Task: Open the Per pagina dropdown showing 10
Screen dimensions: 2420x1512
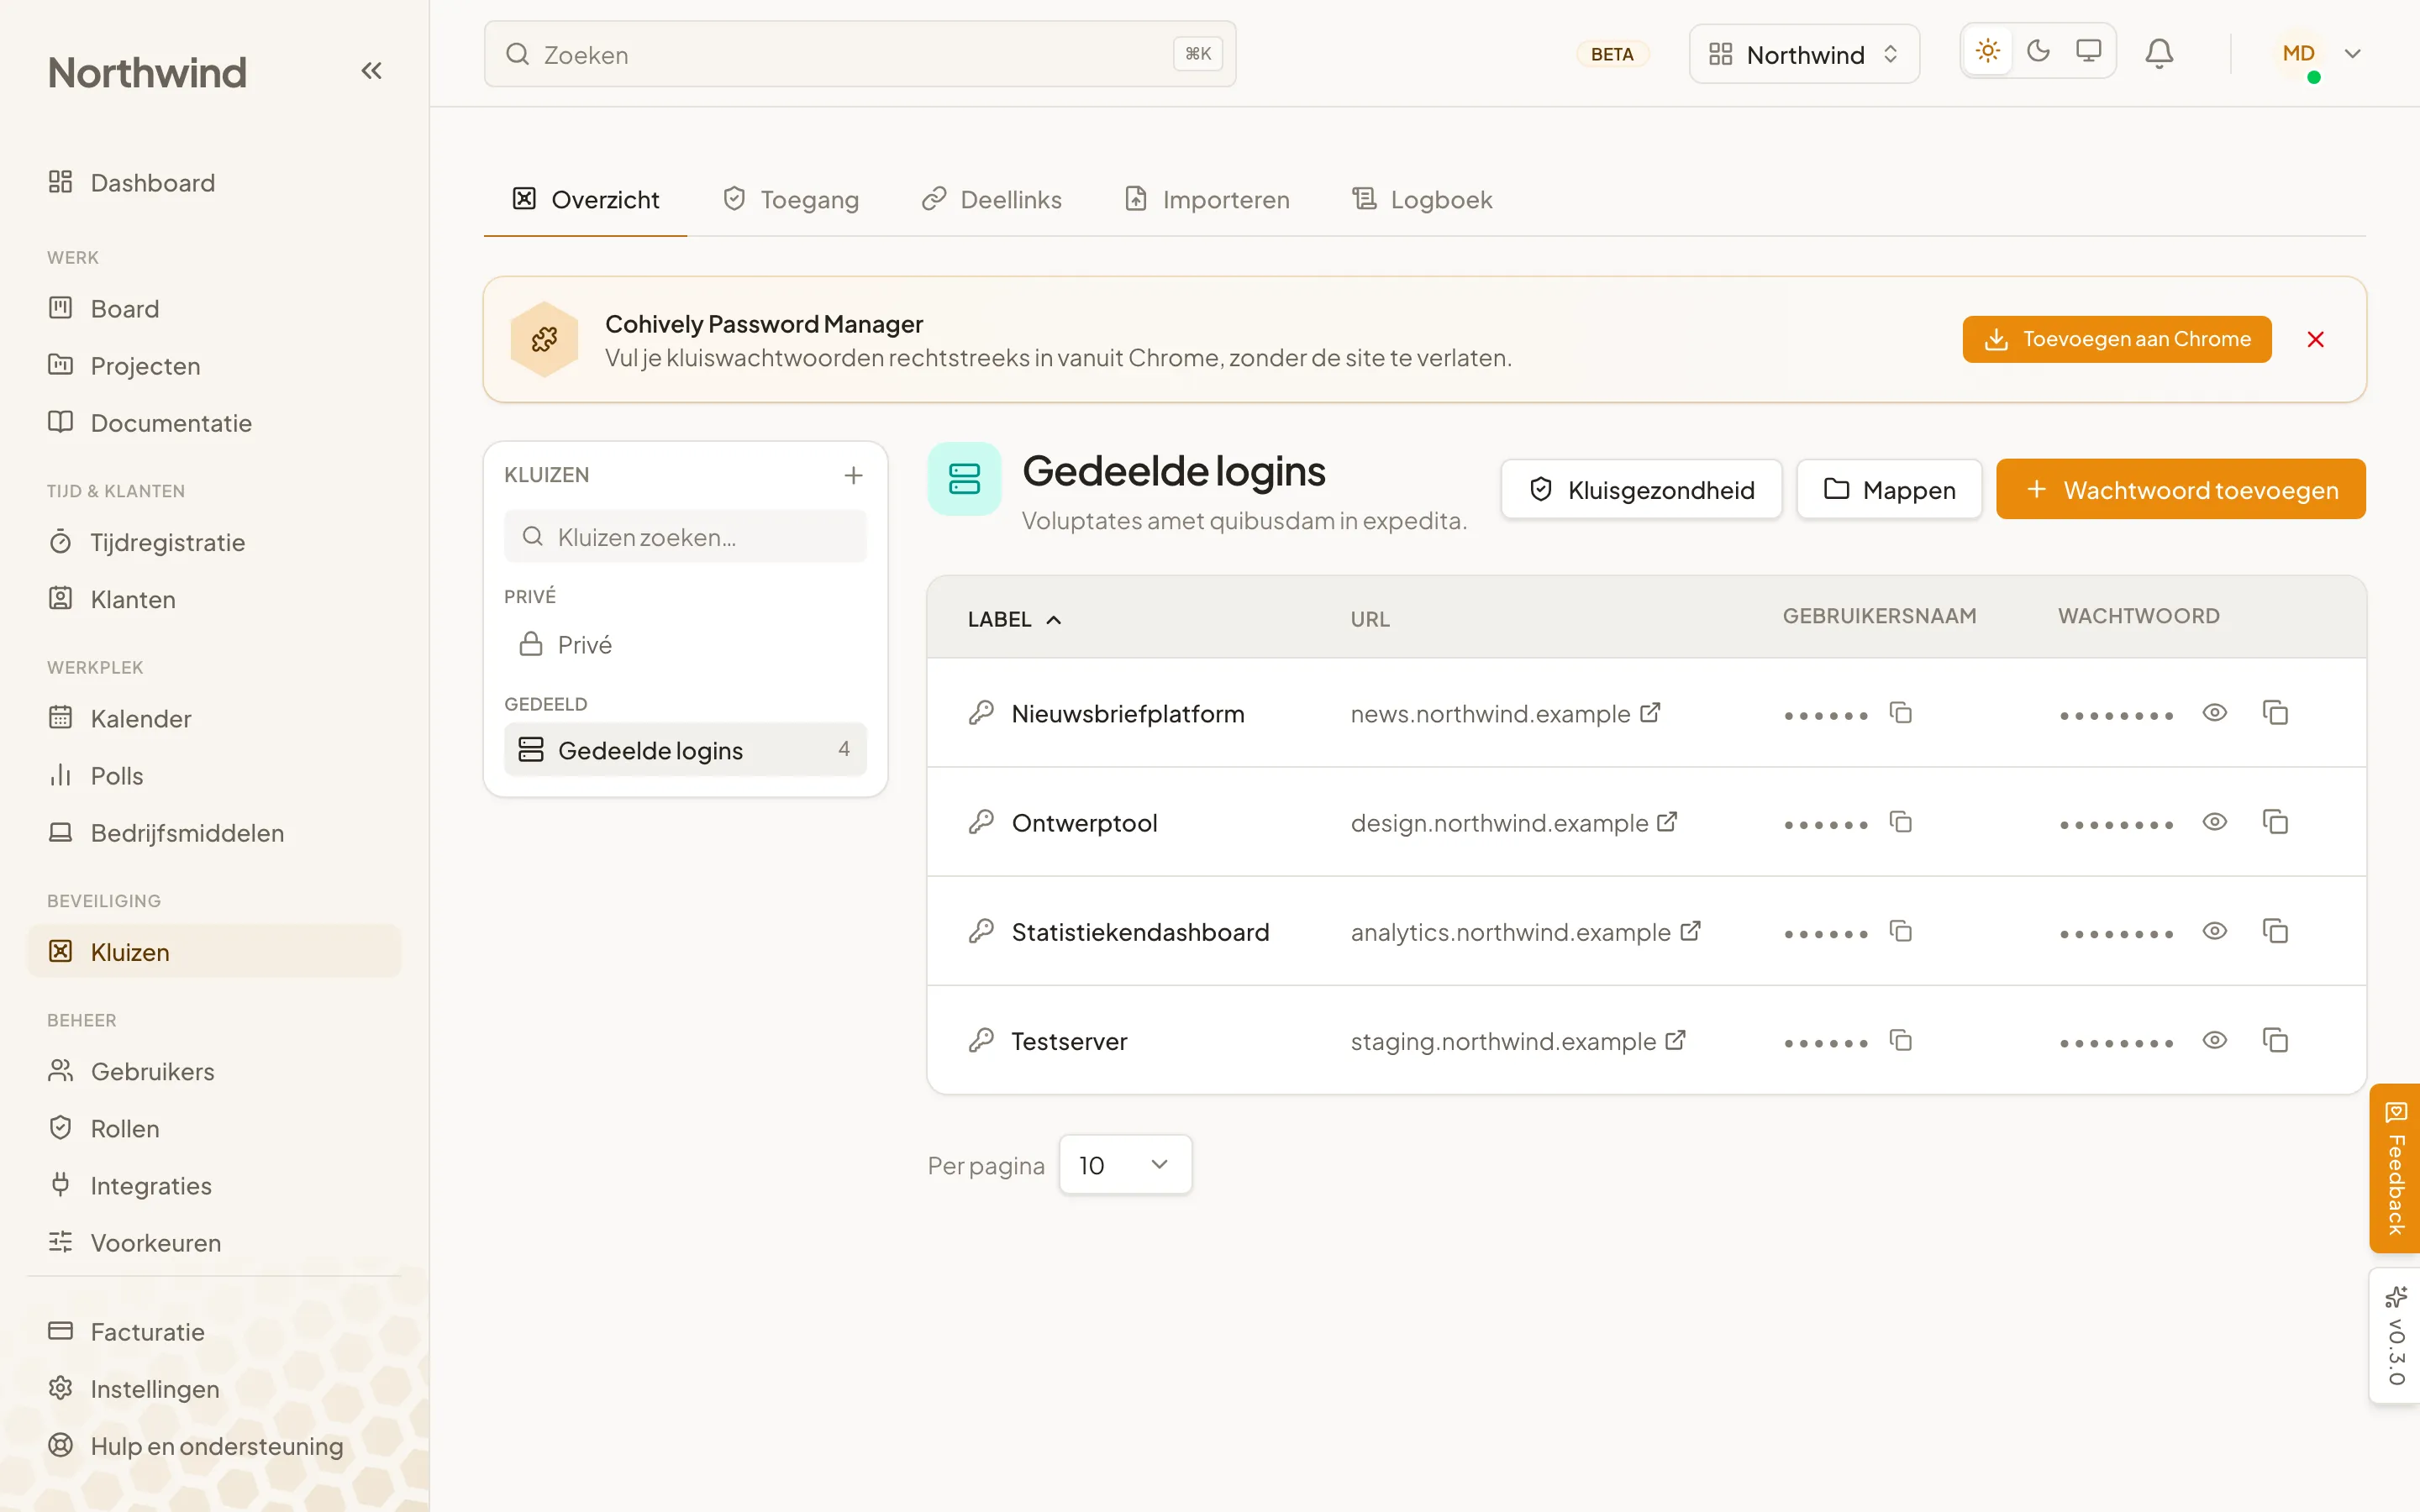Action: pos(1125,1165)
